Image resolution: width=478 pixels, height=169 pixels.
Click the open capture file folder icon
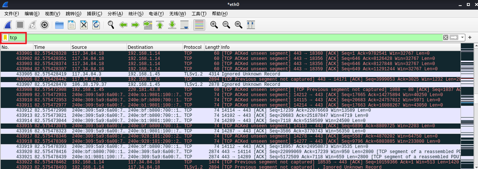click(59, 25)
